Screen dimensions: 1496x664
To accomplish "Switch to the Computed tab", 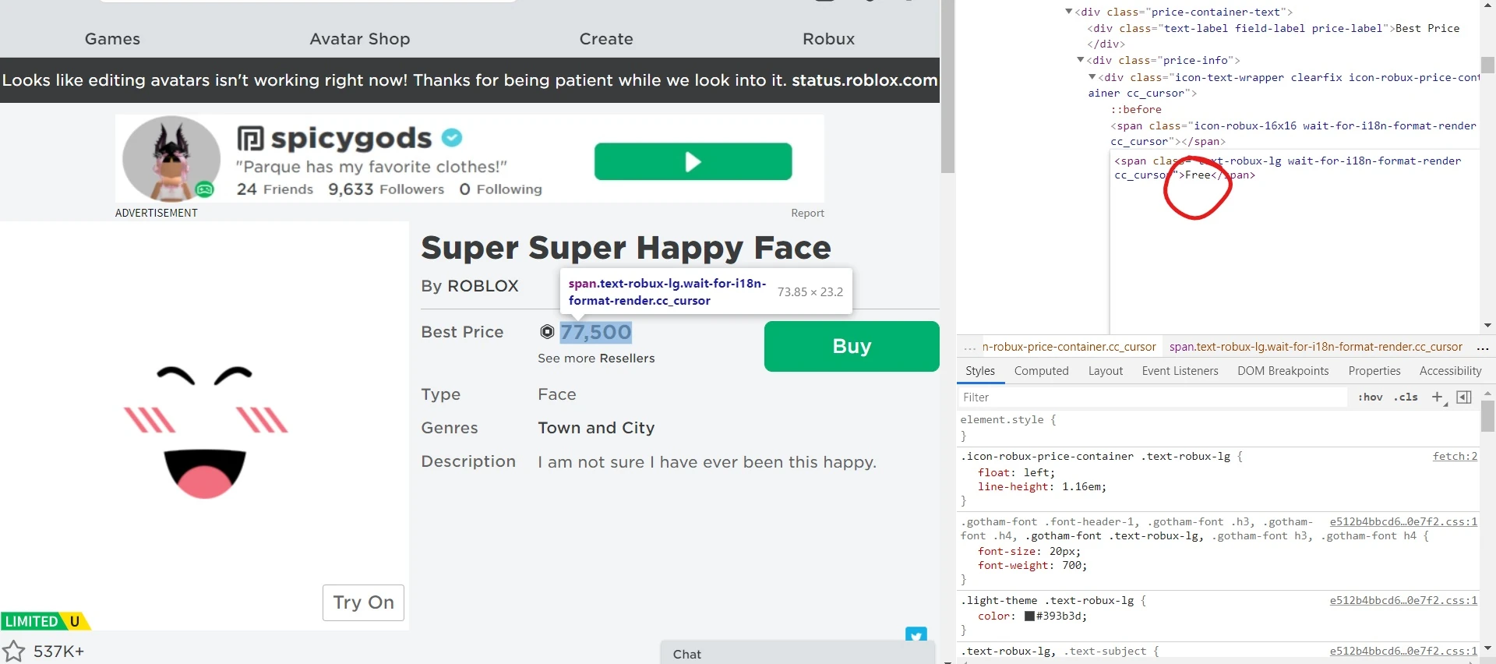I will pos(1041,371).
